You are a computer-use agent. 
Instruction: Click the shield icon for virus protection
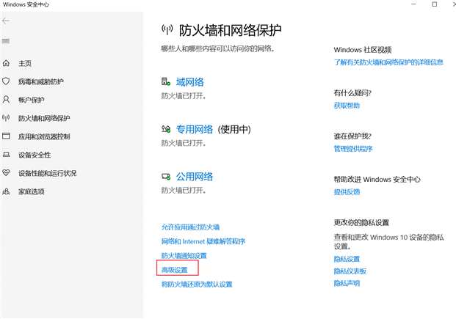(6, 81)
